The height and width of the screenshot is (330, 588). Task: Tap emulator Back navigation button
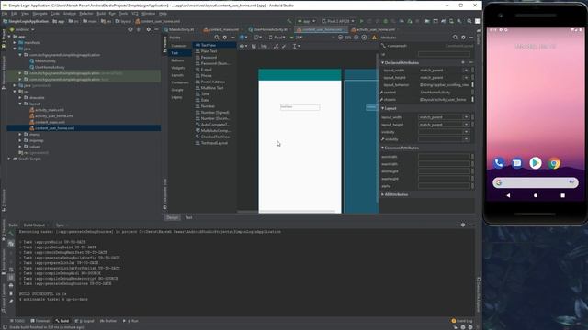coord(508,195)
